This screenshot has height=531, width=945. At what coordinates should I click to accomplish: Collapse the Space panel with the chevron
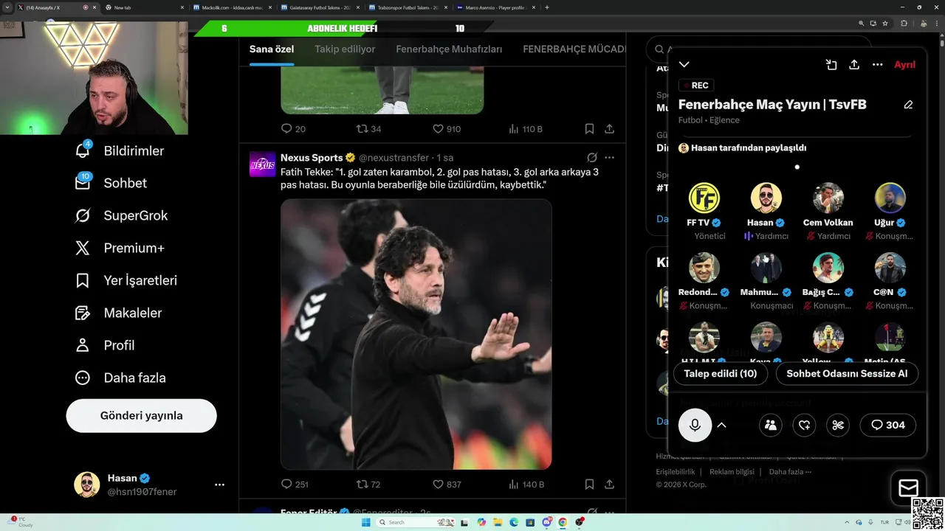point(684,65)
